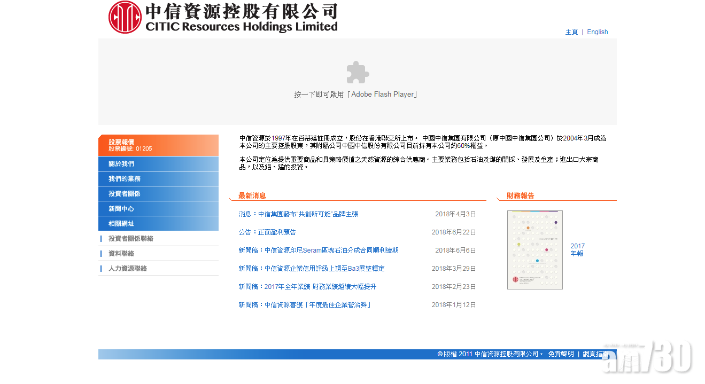Open the 正面盈利預告 announcement
Viewport: 705px width, 384px height.
click(267, 232)
